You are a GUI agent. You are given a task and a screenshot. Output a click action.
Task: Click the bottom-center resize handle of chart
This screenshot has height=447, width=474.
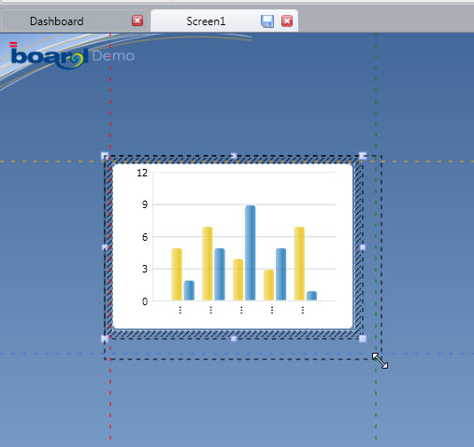[234, 339]
